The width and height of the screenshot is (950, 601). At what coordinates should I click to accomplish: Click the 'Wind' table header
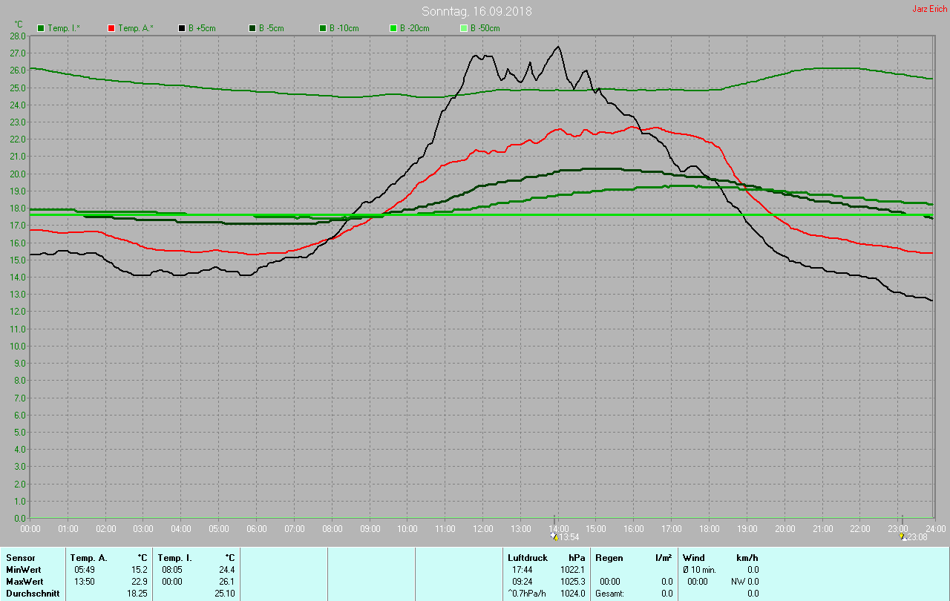pos(694,558)
